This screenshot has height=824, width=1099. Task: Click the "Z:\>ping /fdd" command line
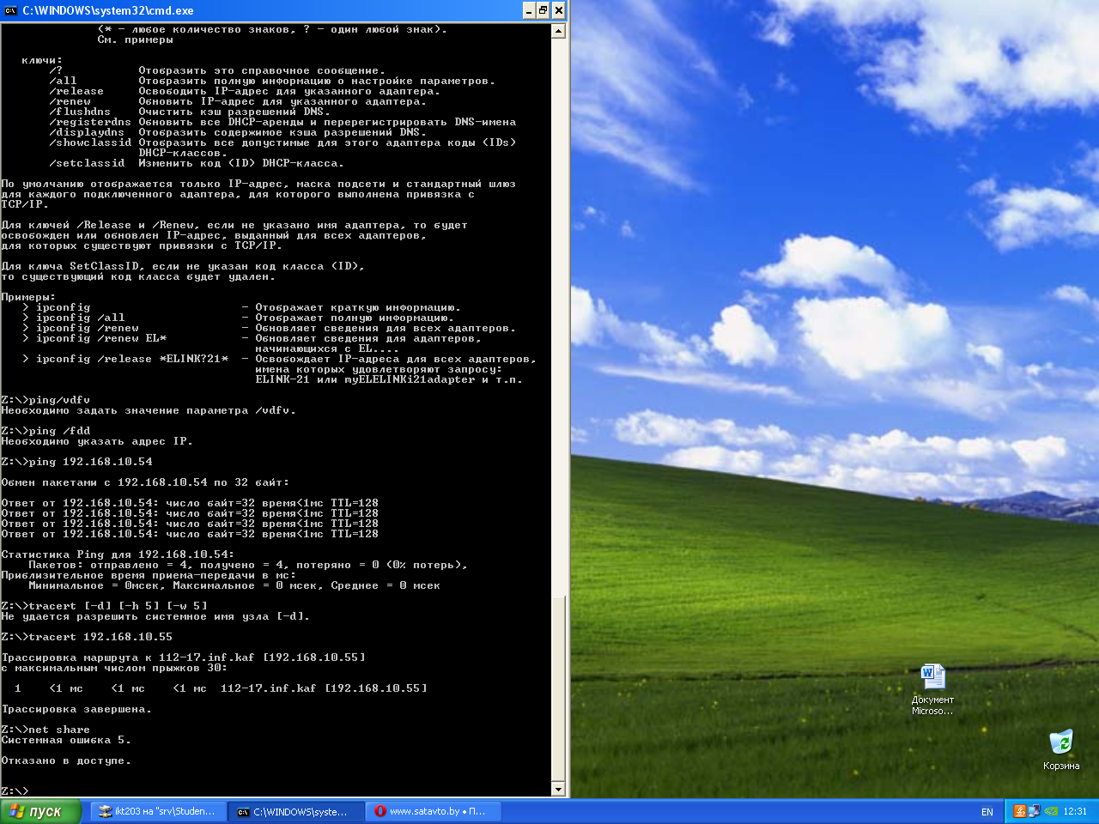coord(46,431)
